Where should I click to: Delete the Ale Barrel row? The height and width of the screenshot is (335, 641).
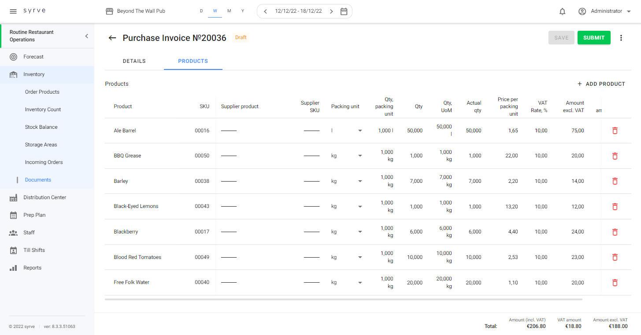pos(615,131)
